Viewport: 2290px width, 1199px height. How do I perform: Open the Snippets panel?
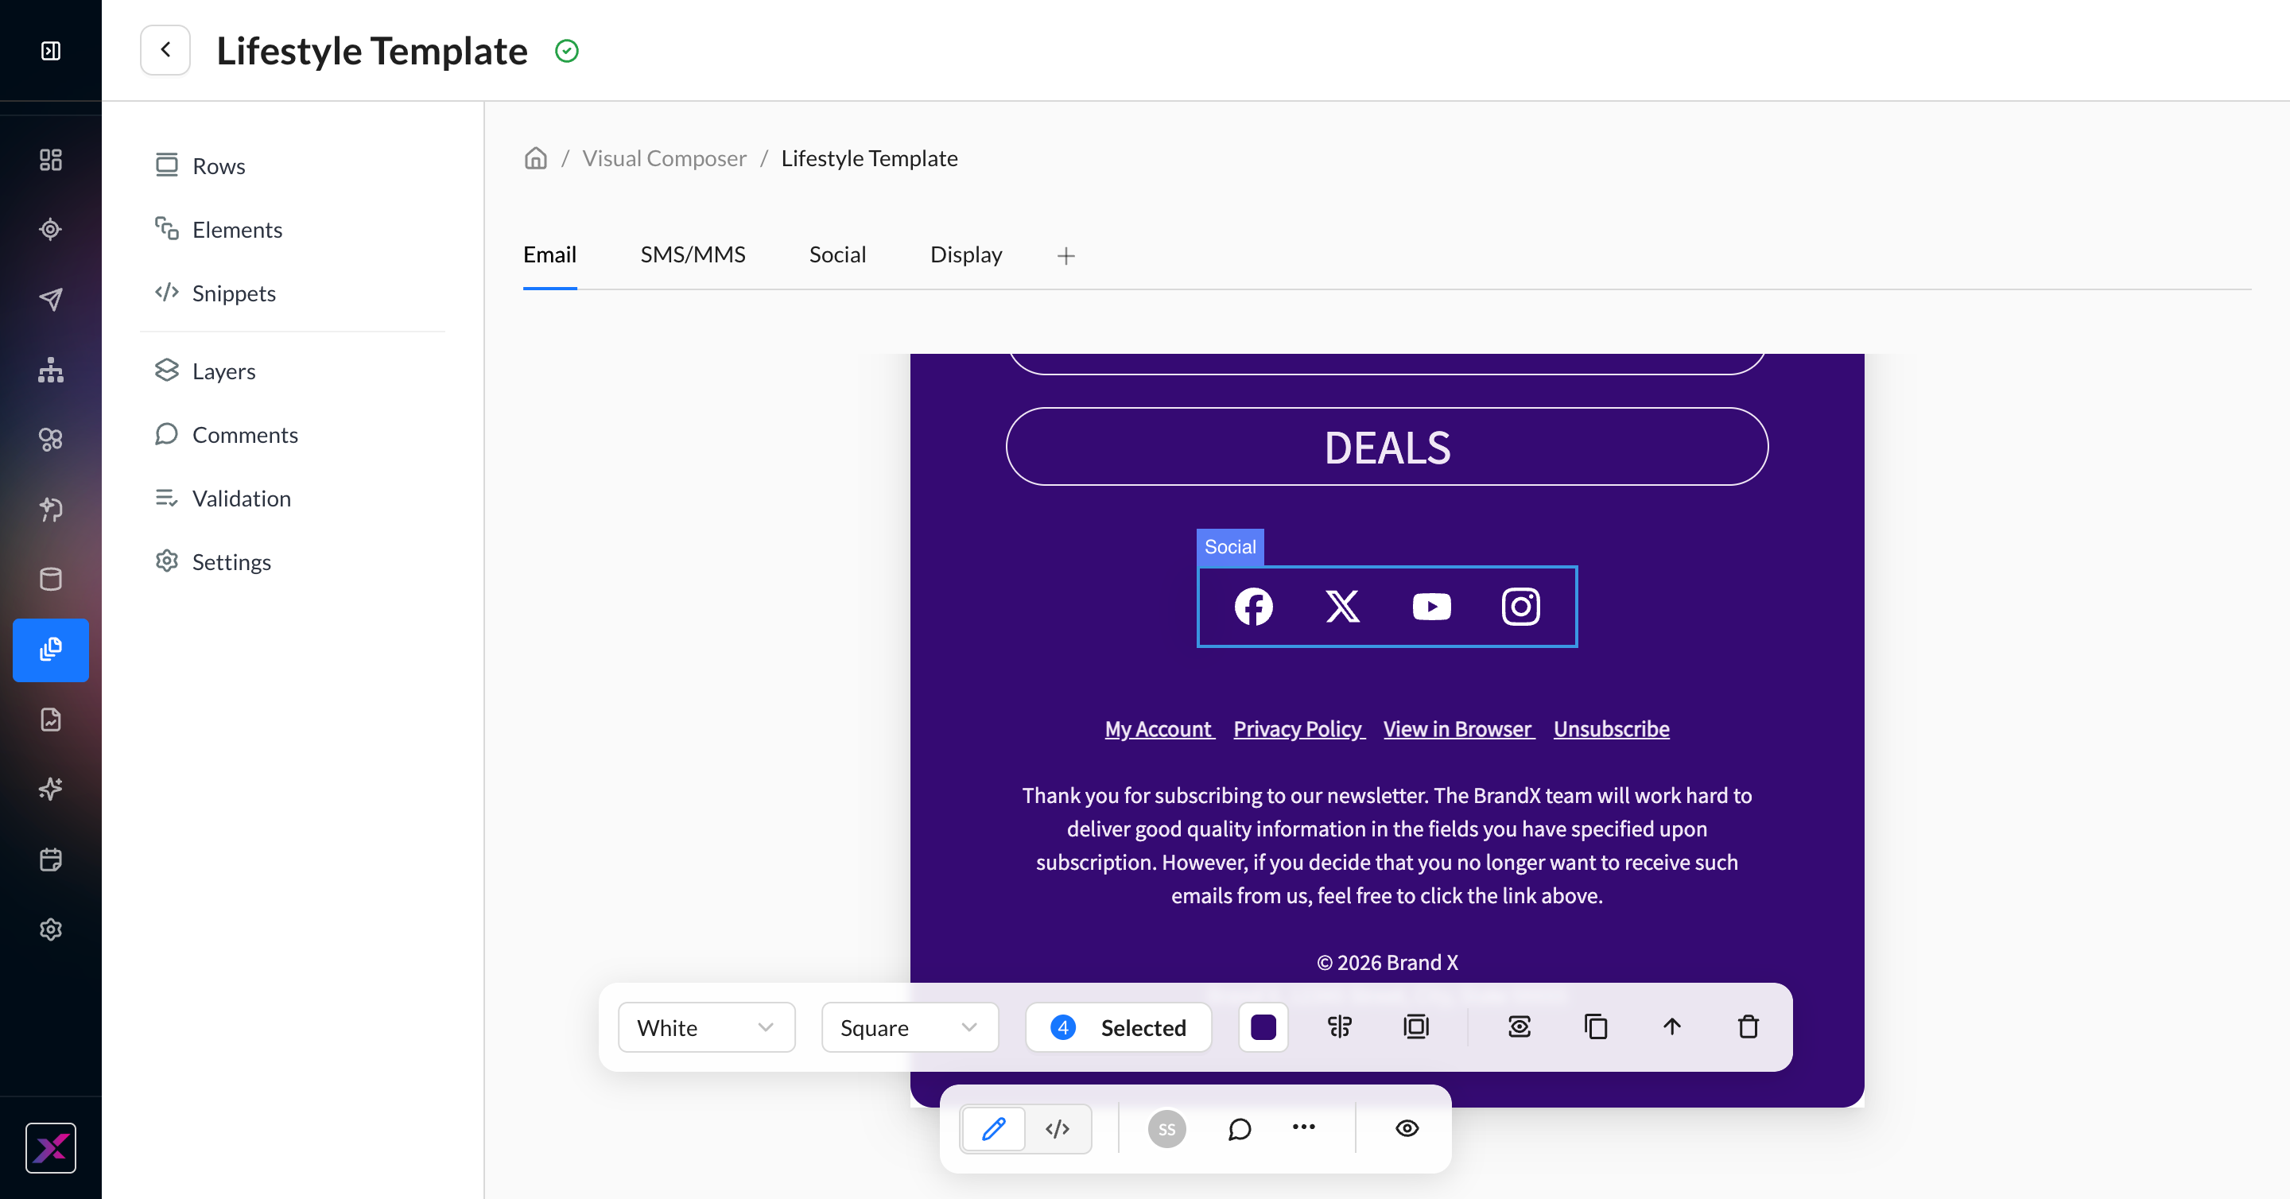tap(215, 293)
